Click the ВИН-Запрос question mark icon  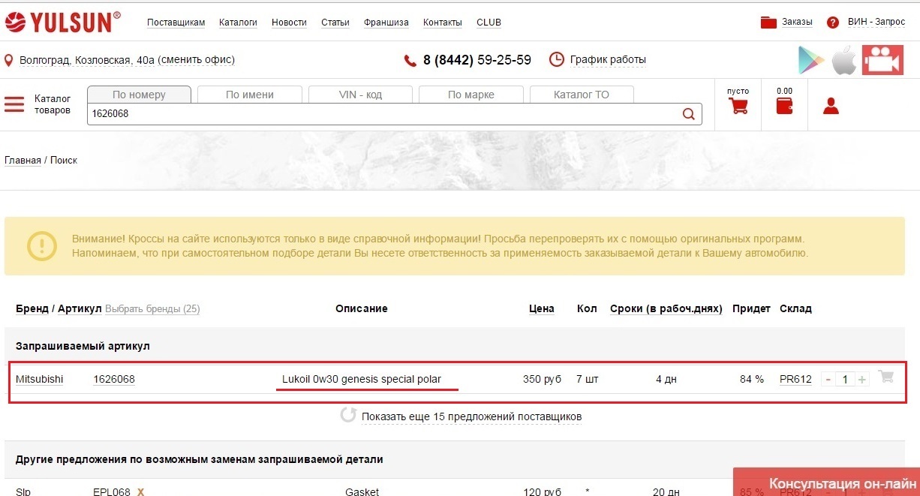[x=832, y=23]
